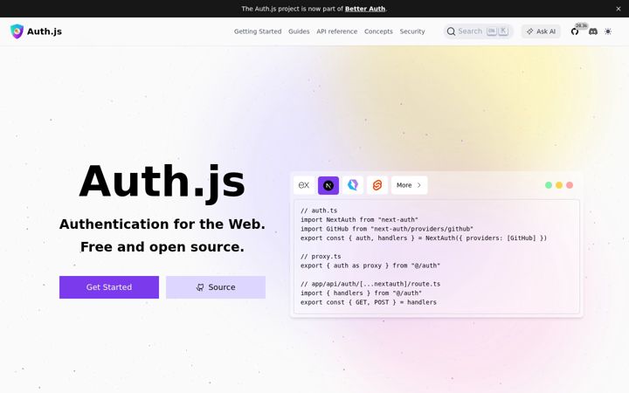
Task: Click the 'export { auth as proxy }' line
Action: pos(370,265)
